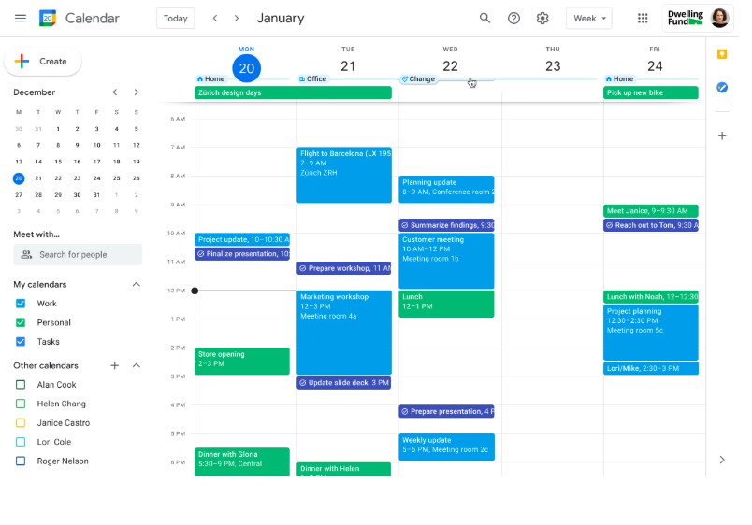Open the Prepare presentation task
The image size is (752, 525).
tap(446, 411)
